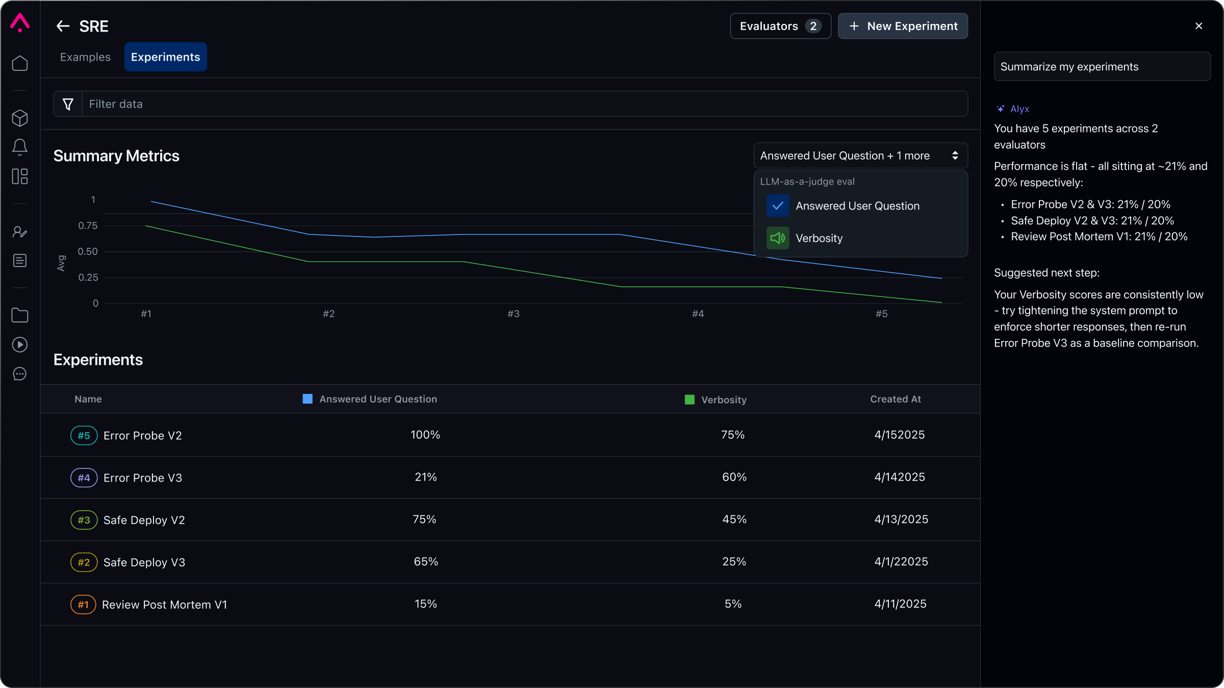Focus the Filter data input
1224x688 pixels.
525,104
